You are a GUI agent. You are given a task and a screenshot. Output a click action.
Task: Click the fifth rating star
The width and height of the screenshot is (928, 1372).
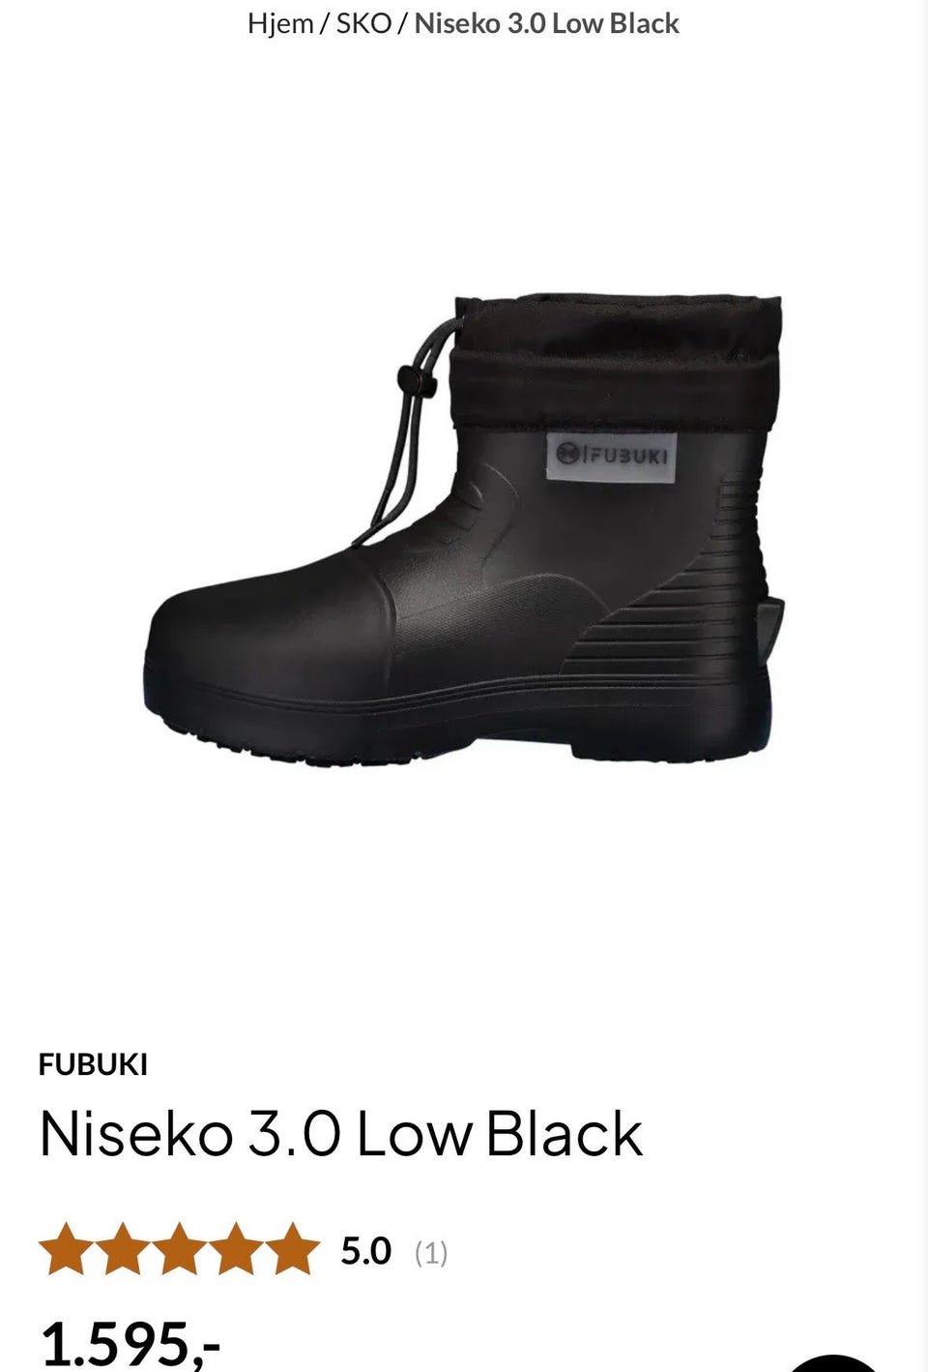point(293,1249)
